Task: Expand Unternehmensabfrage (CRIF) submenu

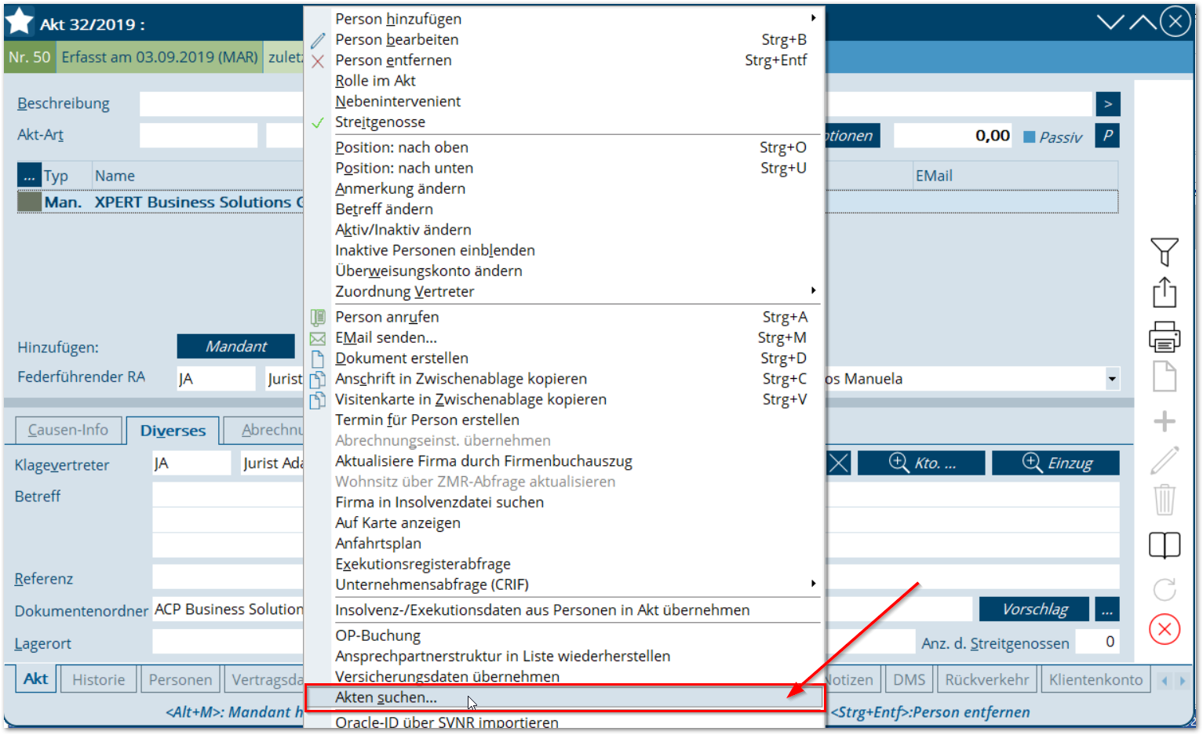Action: point(564,585)
